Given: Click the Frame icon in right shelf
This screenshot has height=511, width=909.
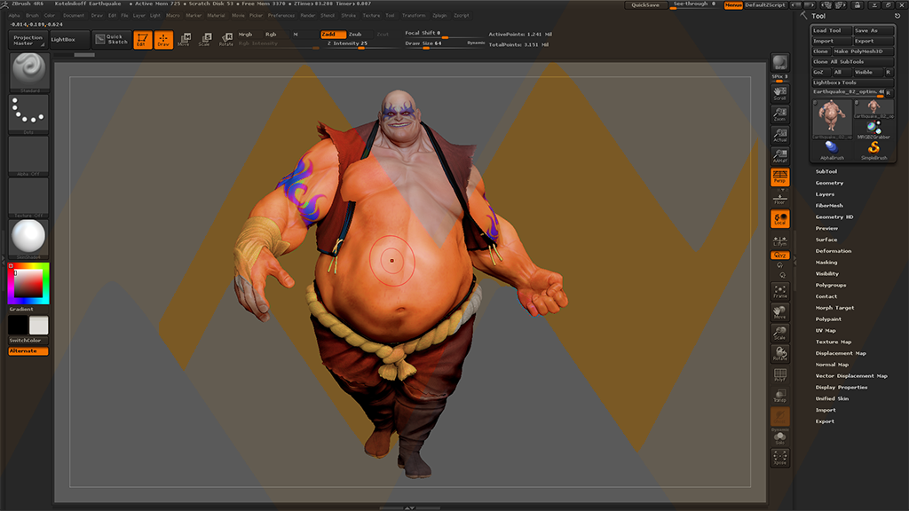Looking at the screenshot, I should (779, 291).
